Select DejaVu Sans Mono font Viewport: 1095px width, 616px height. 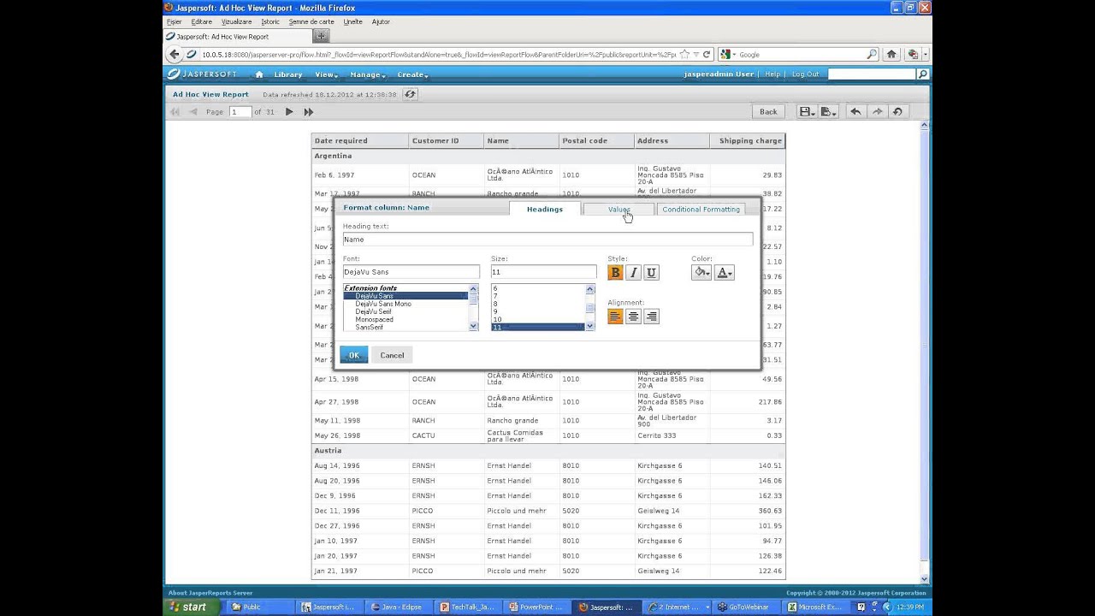click(383, 304)
